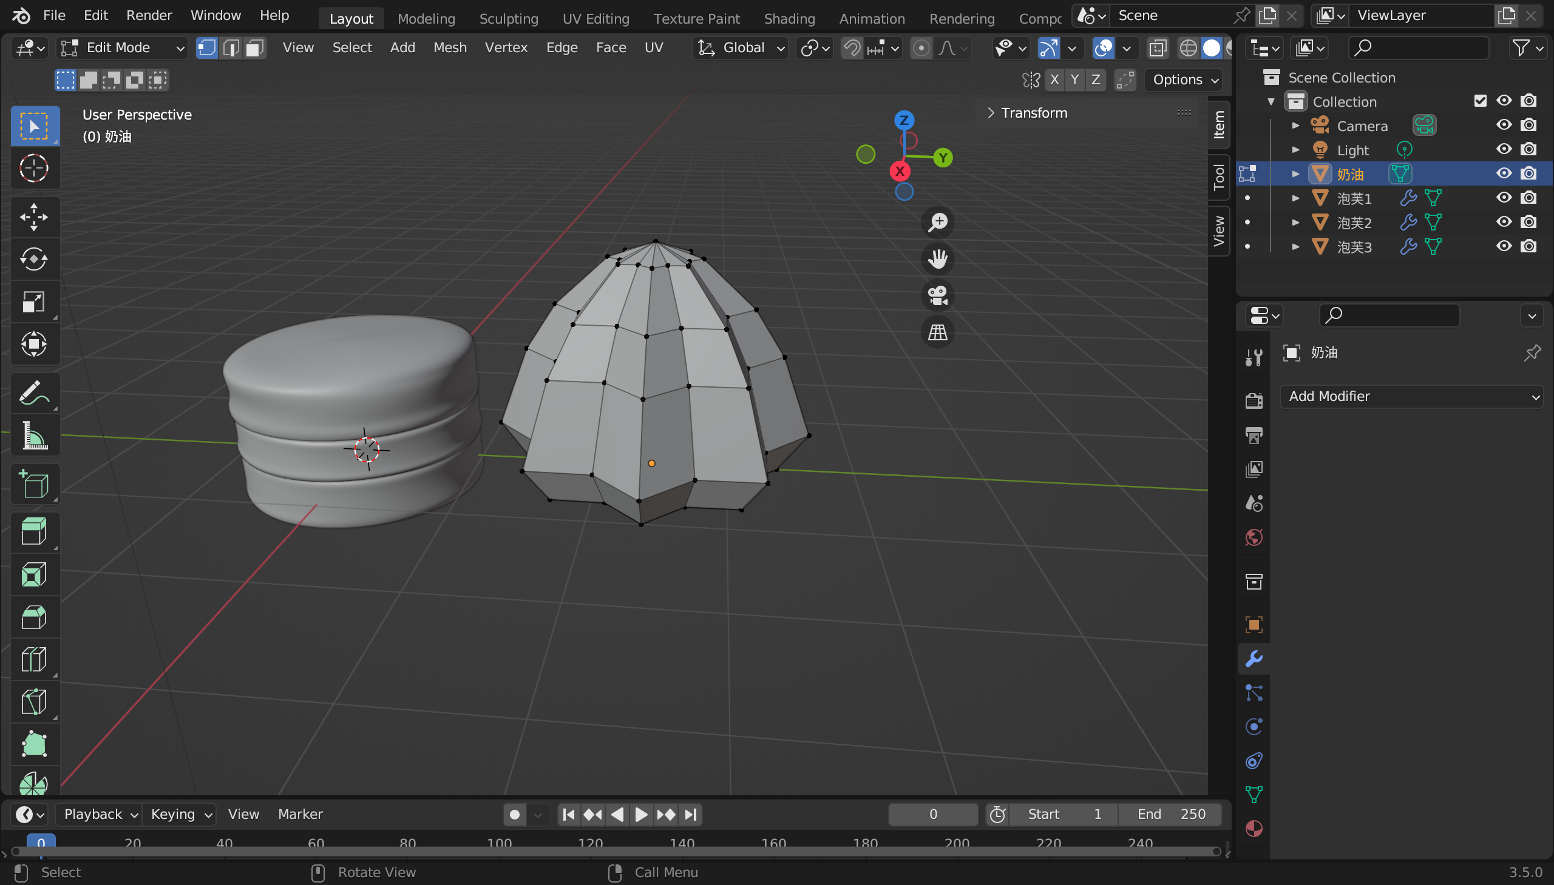Select the Add Cube tool
The height and width of the screenshot is (885, 1554).
click(34, 485)
